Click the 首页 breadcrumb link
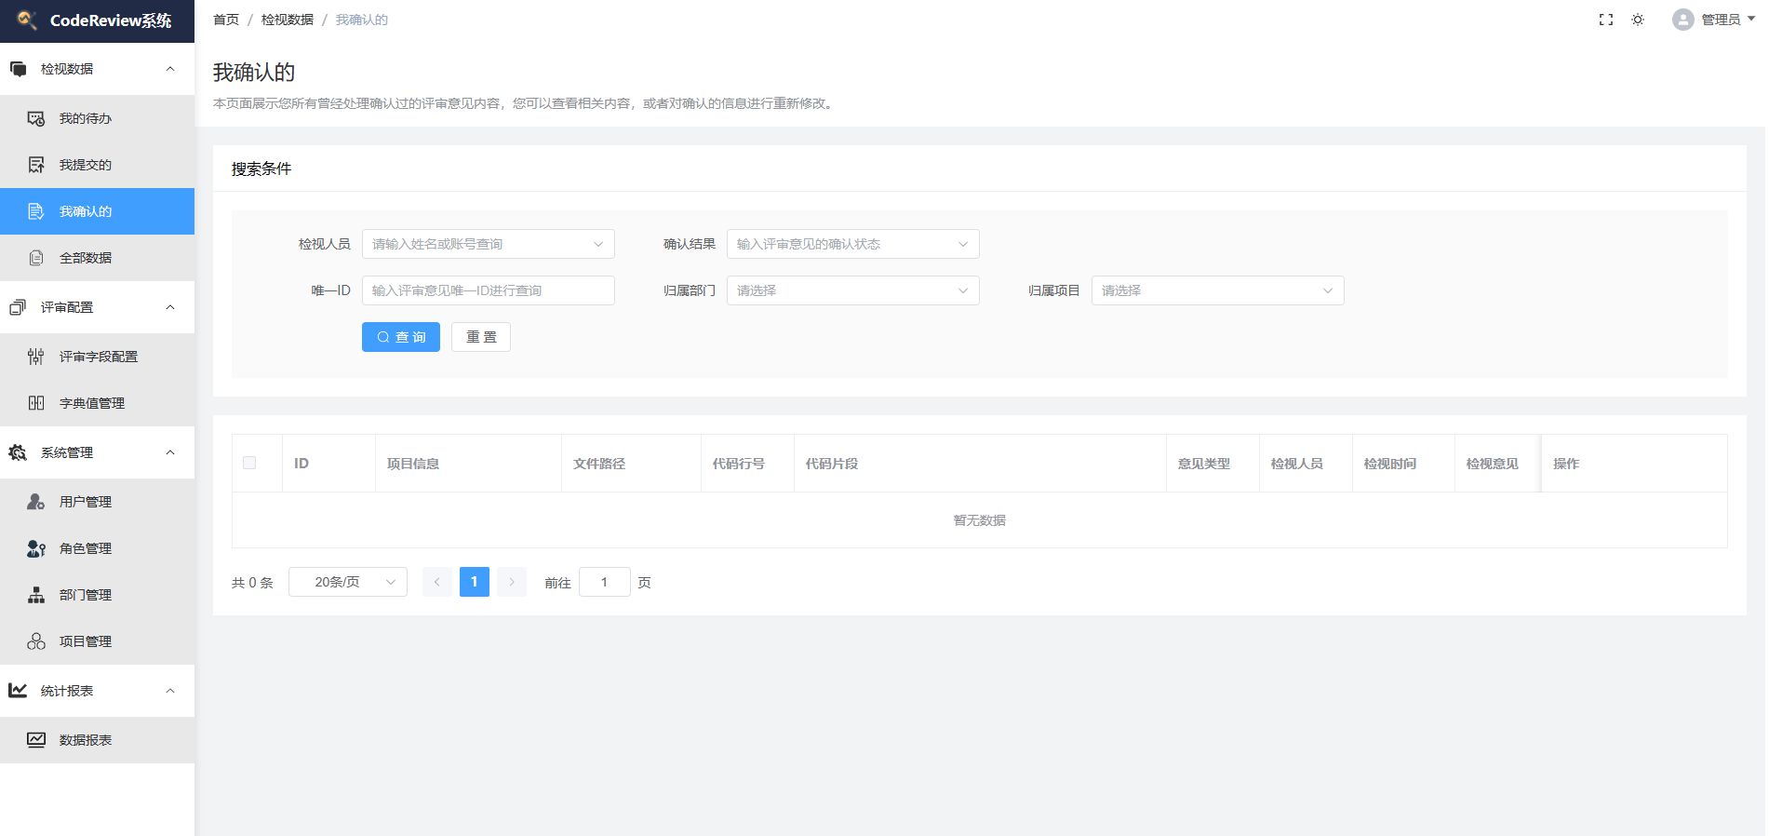Screen dimensions: 1769x836 coord(226,20)
